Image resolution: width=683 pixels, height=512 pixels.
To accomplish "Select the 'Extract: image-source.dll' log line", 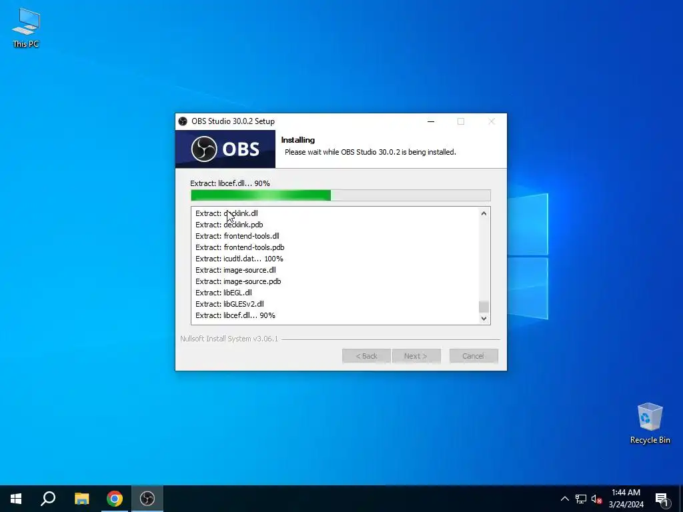I will pos(235,270).
